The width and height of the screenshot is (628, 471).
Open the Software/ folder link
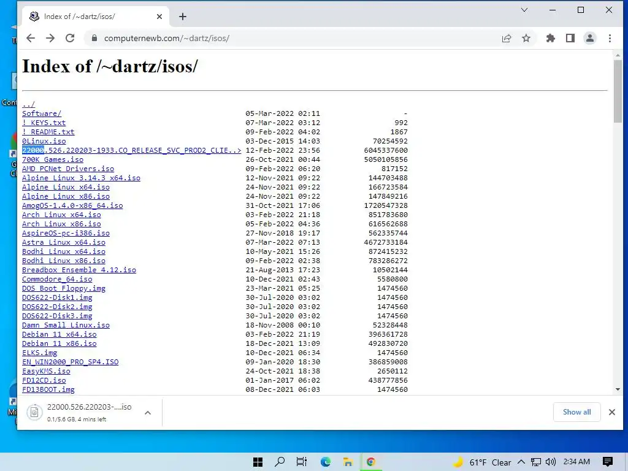(42, 113)
